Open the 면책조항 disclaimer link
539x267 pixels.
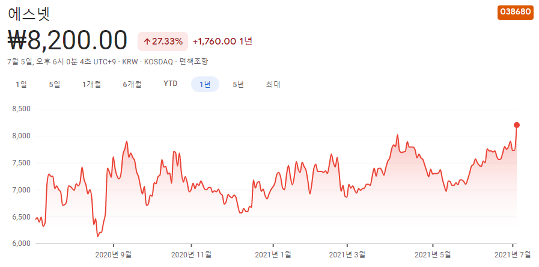[x=194, y=62]
